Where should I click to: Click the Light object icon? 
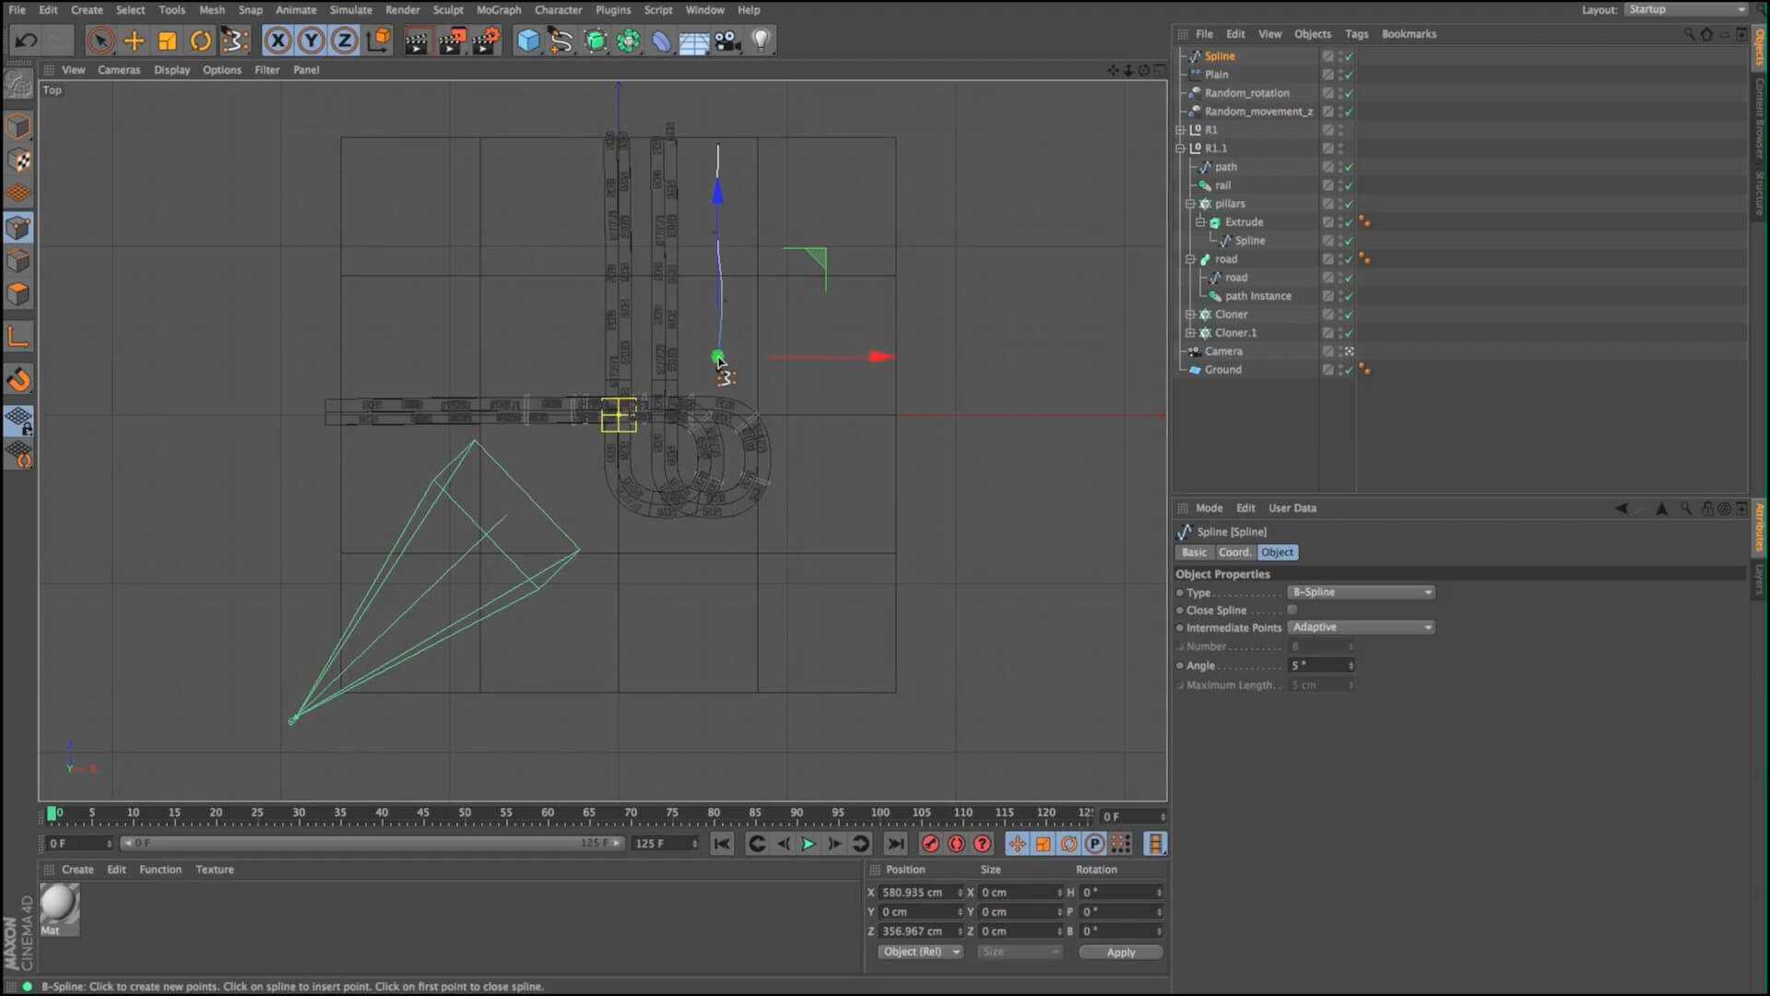(x=761, y=41)
